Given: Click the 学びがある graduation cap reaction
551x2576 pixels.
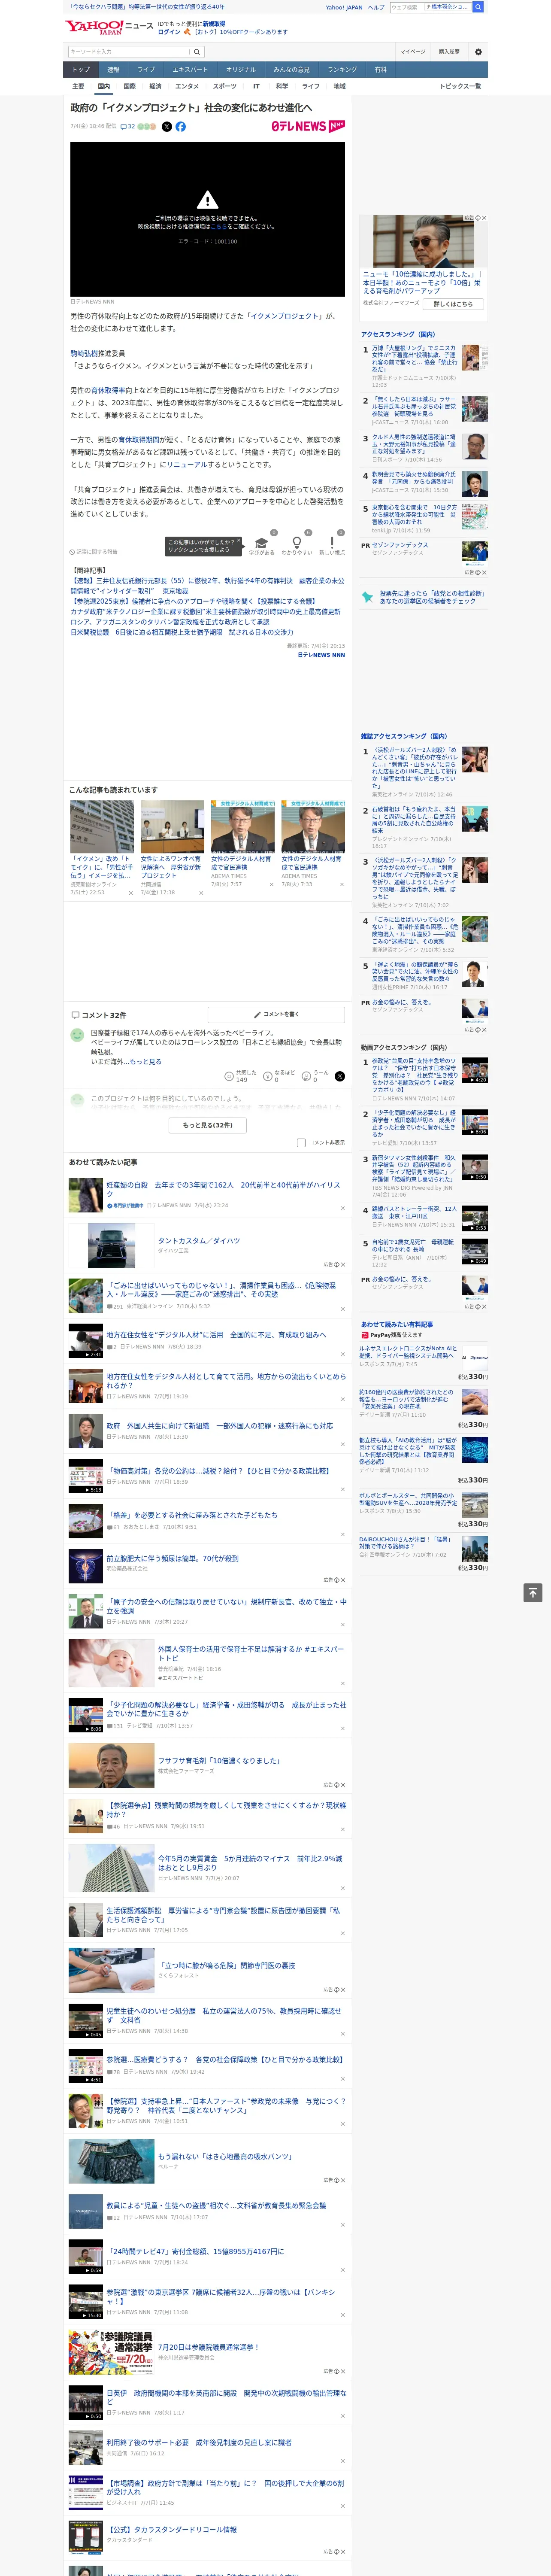Looking at the screenshot, I should (x=262, y=543).
